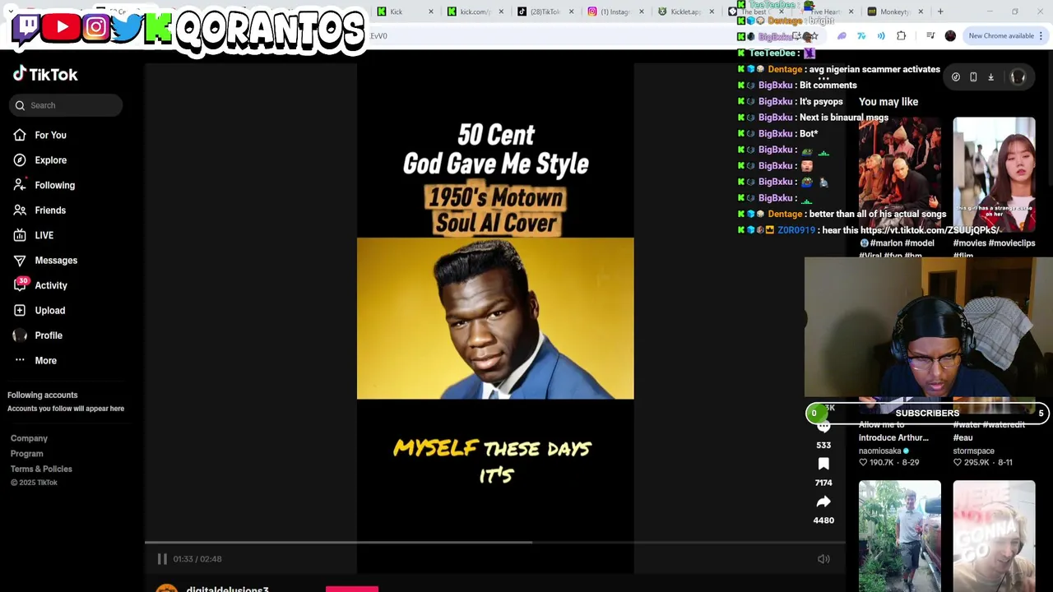
Task: Mute the video with speaker icon
Action: 823,559
